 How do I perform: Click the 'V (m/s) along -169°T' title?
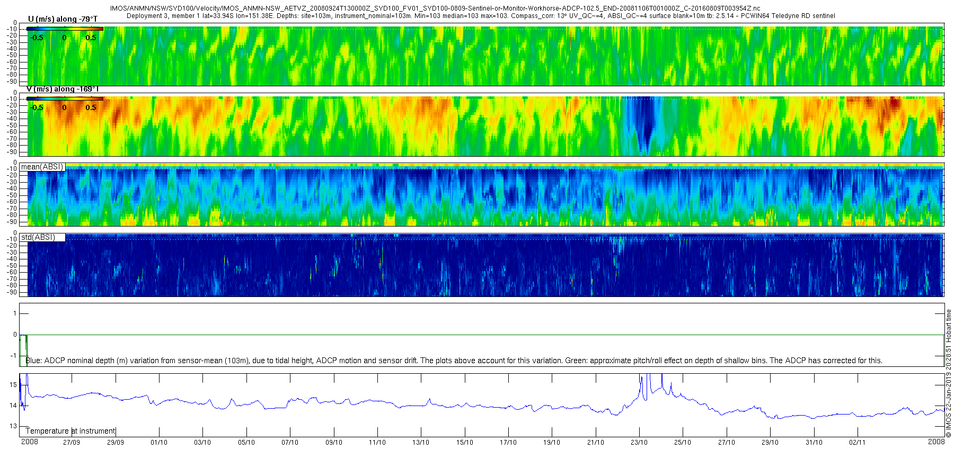[63, 89]
